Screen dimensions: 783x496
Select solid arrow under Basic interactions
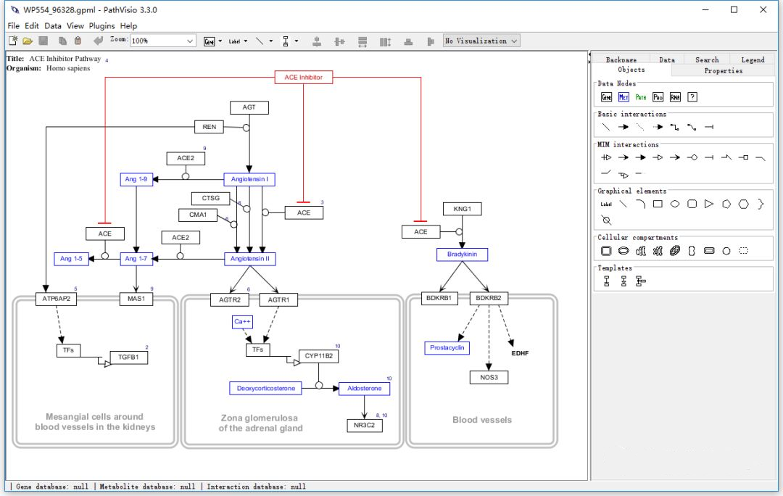(x=623, y=127)
